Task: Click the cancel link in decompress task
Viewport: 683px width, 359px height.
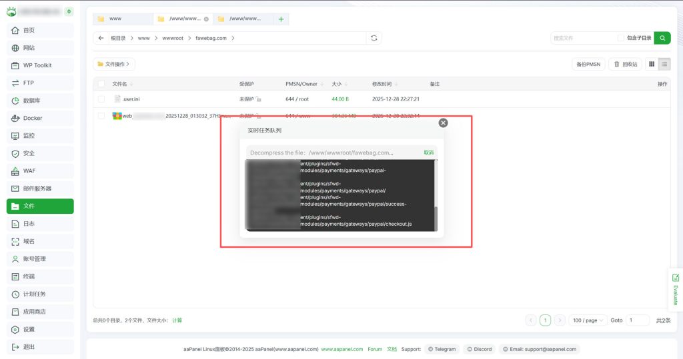Action: [428, 153]
